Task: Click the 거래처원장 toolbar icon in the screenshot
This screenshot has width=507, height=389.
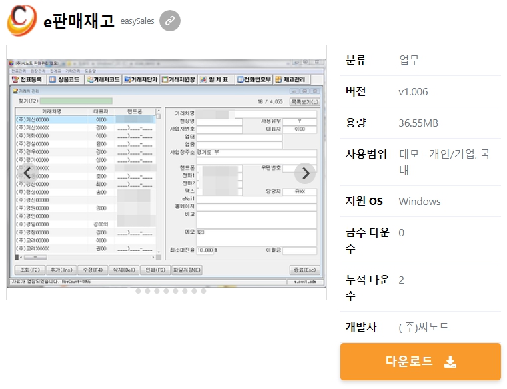Action: 179,79
